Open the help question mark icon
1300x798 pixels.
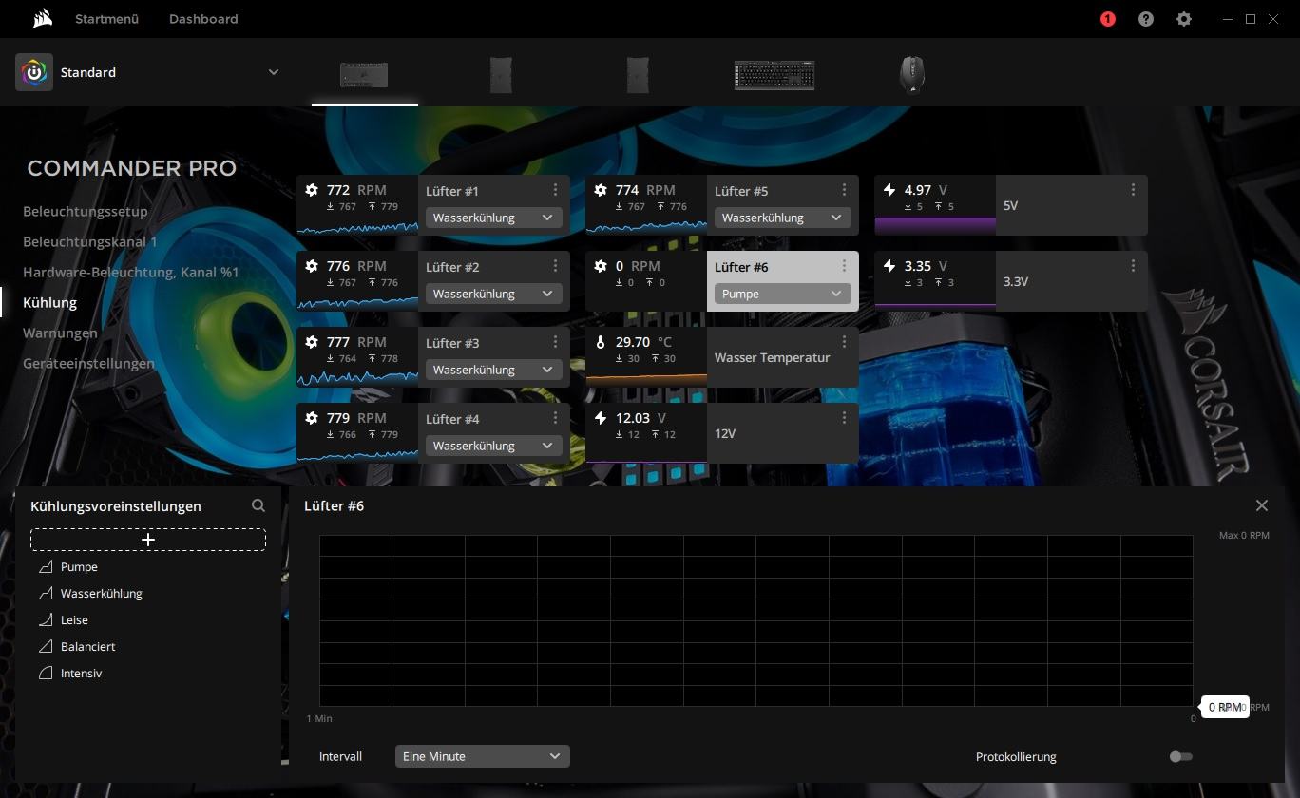pyautogui.click(x=1146, y=19)
